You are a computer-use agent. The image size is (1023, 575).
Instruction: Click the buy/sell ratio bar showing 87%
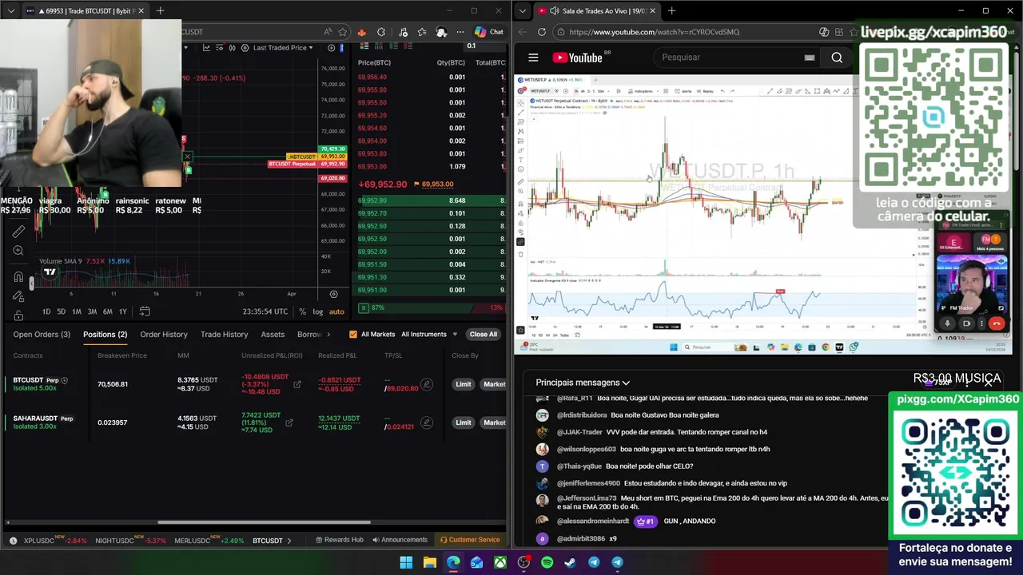[x=432, y=308]
